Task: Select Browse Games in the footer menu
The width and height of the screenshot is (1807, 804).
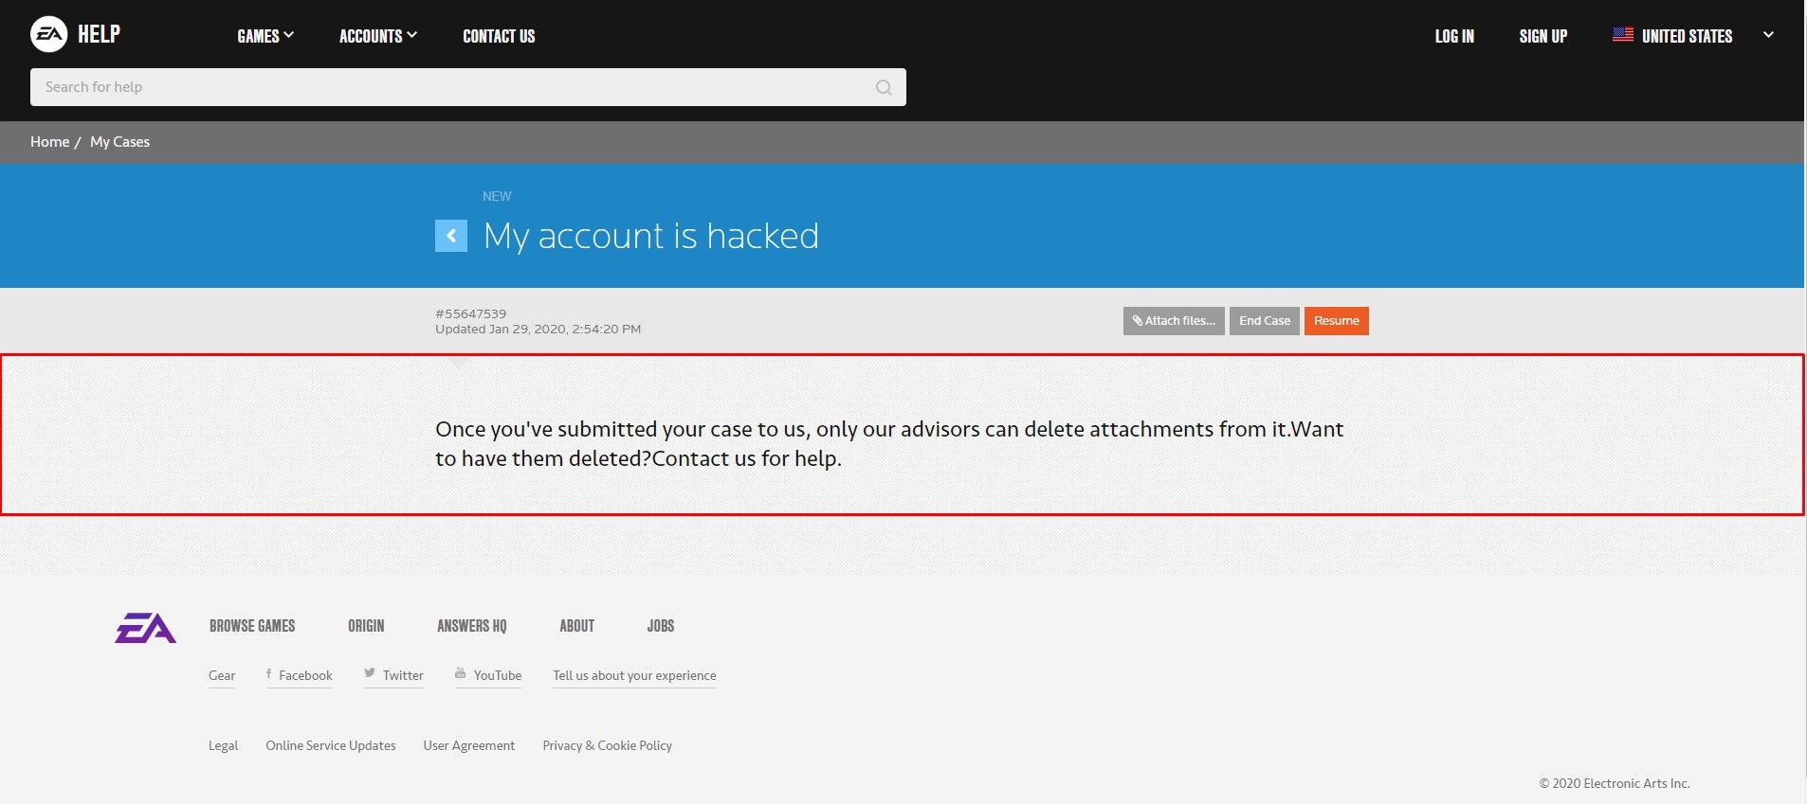Action: click(252, 626)
